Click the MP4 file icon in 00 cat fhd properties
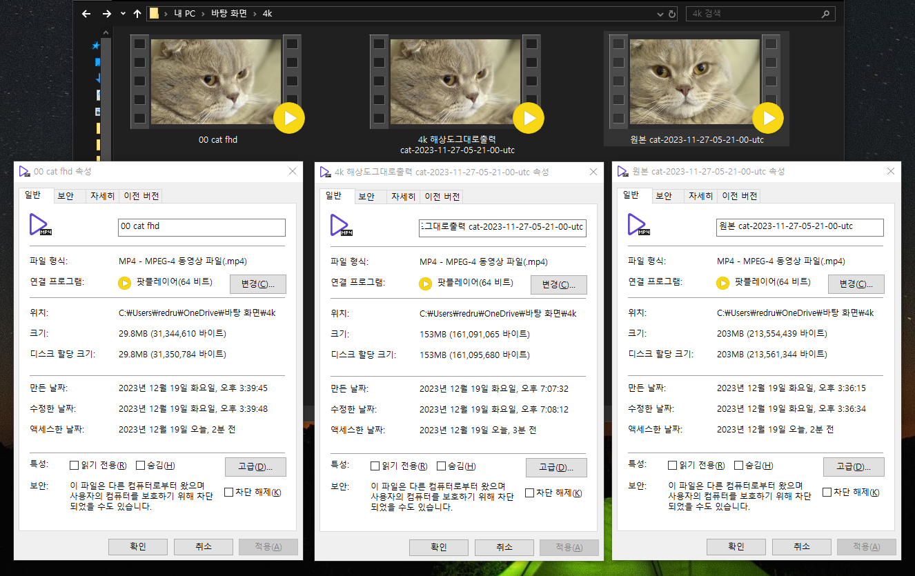 [x=39, y=226]
